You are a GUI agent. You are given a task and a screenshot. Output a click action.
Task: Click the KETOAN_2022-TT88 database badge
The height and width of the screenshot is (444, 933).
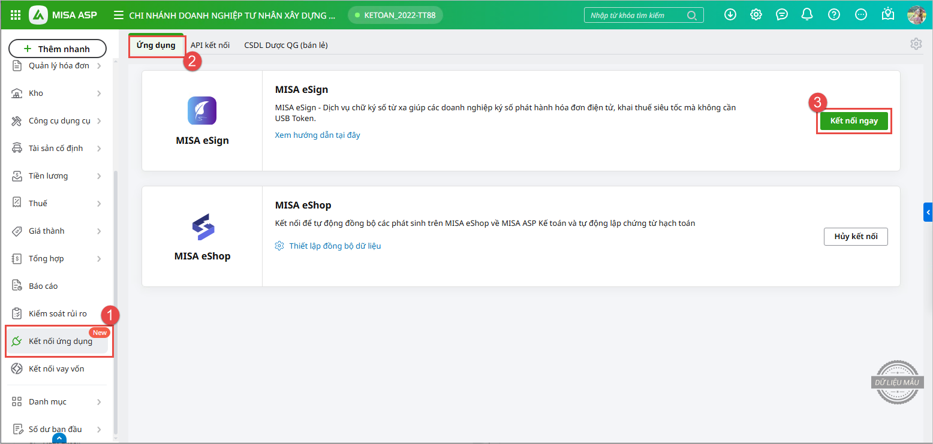point(395,15)
